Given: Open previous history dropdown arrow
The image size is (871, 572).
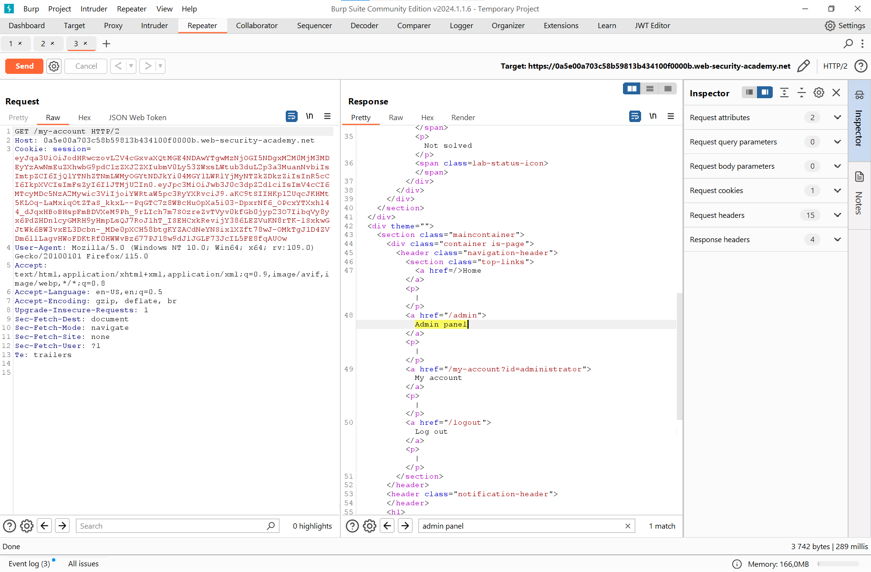Looking at the screenshot, I should tap(131, 66).
